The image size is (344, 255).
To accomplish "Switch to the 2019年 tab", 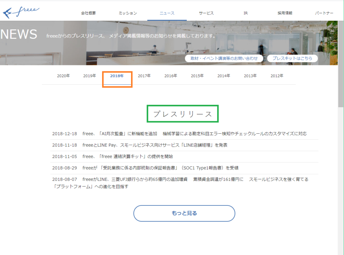I will click(89, 76).
